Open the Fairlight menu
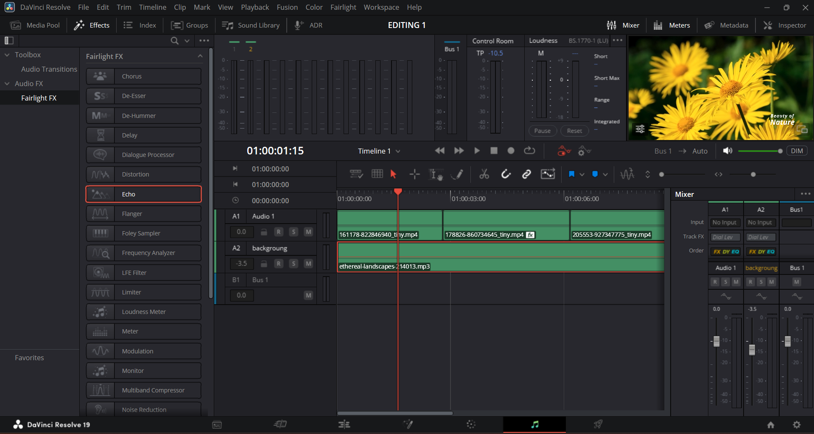Viewport: 814px width, 434px height. [x=343, y=7]
